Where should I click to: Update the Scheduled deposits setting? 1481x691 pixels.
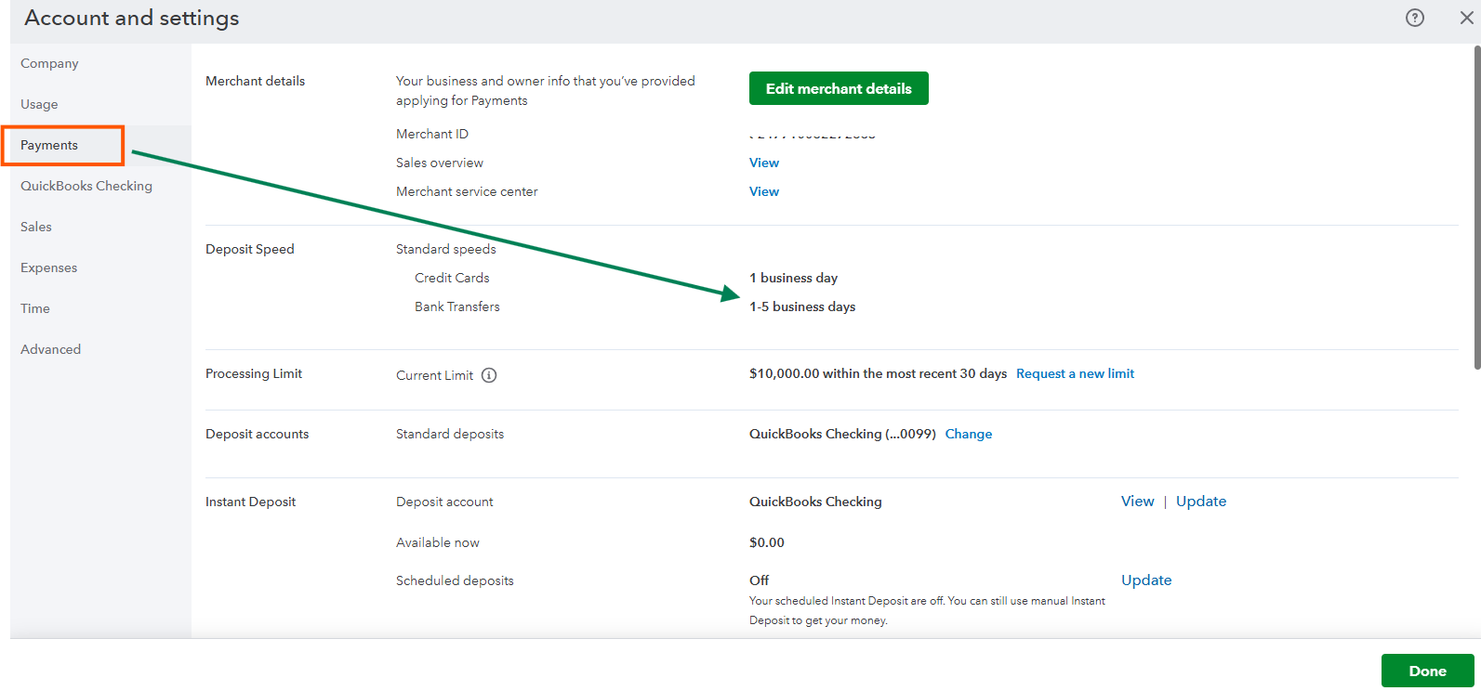click(x=1145, y=580)
